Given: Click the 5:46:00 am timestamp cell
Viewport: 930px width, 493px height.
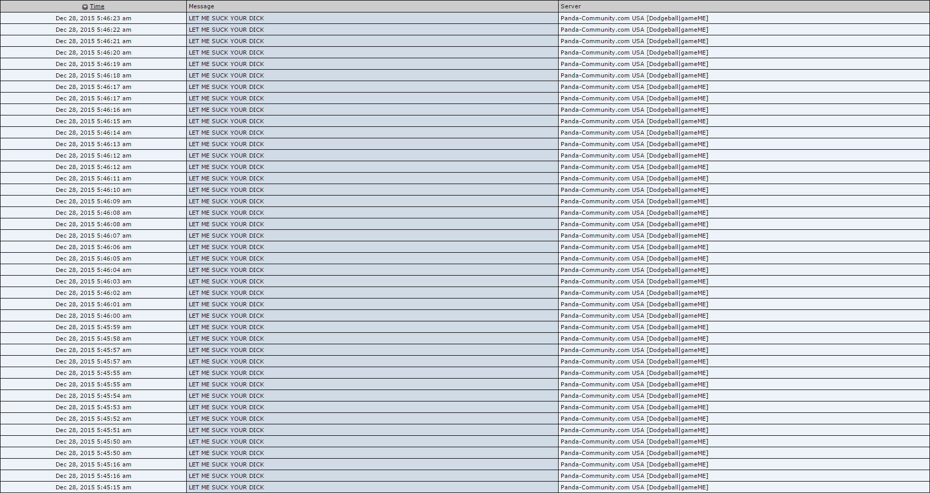Looking at the screenshot, I should pos(94,316).
